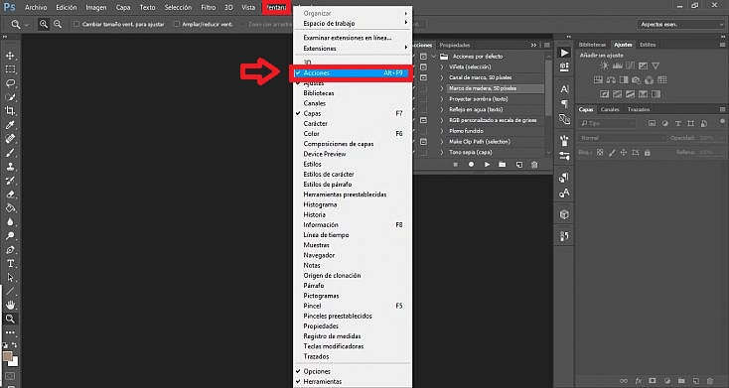Switch to the Trazados tab
729x388 pixels.
coord(639,110)
